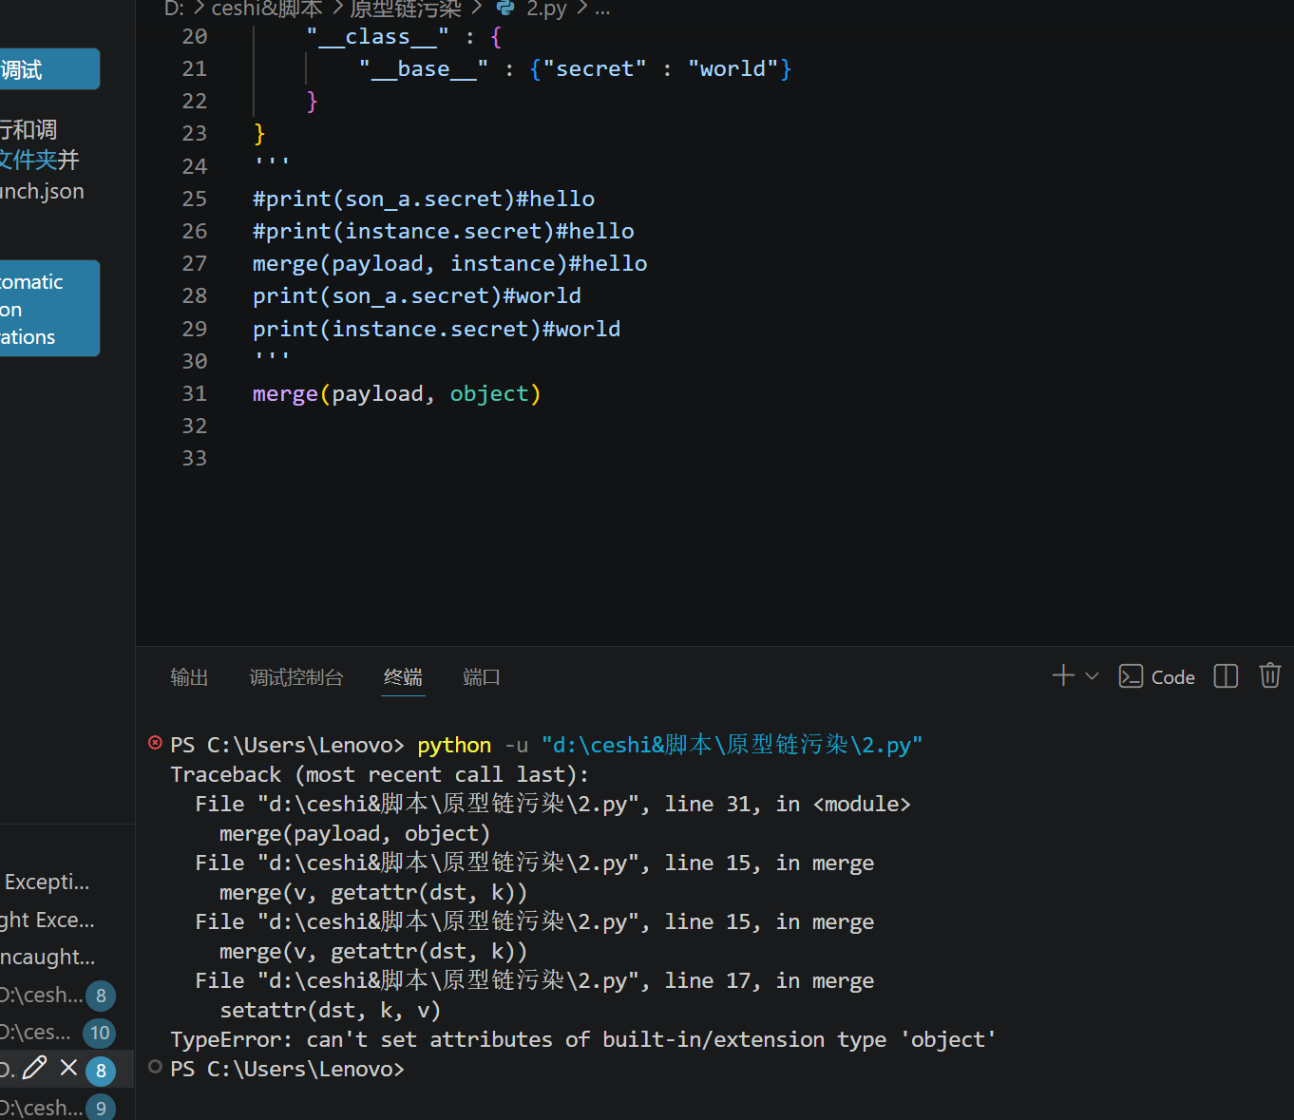
Task: Click the red error circle beside the python command
Action: (x=155, y=743)
